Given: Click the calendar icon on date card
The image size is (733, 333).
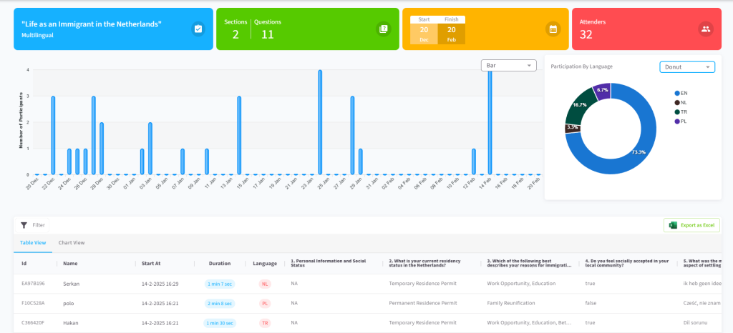Looking at the screenshot, I should [553, 29].
